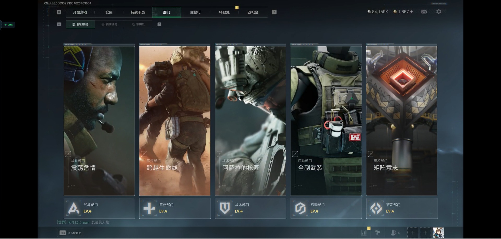Click the player avatar portrait
This screenshot has width=501, height=239.
(x=438, y=233)
